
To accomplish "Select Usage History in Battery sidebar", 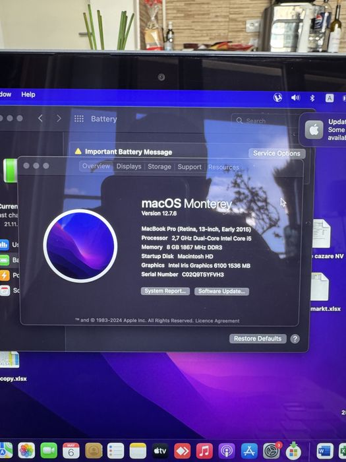I will (x=9, y=244).
